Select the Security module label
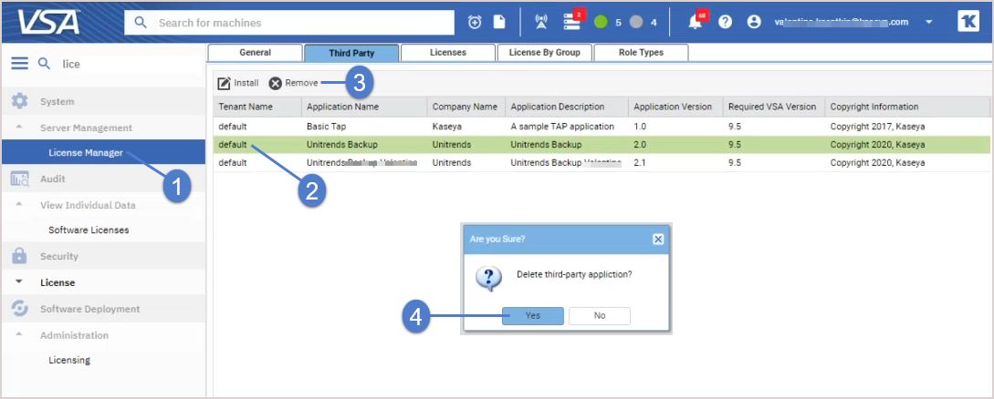The height and width of the screenshot is (399, 994). coord(59,256)
